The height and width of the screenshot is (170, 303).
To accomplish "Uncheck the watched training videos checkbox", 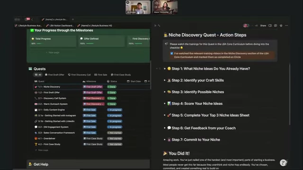I will pyautogui.click(x=171, y=53).
